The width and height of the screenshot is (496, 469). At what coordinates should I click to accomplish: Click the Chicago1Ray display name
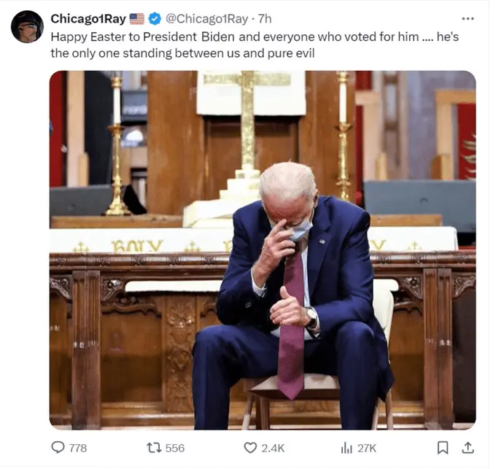click(x=88, y=19)
